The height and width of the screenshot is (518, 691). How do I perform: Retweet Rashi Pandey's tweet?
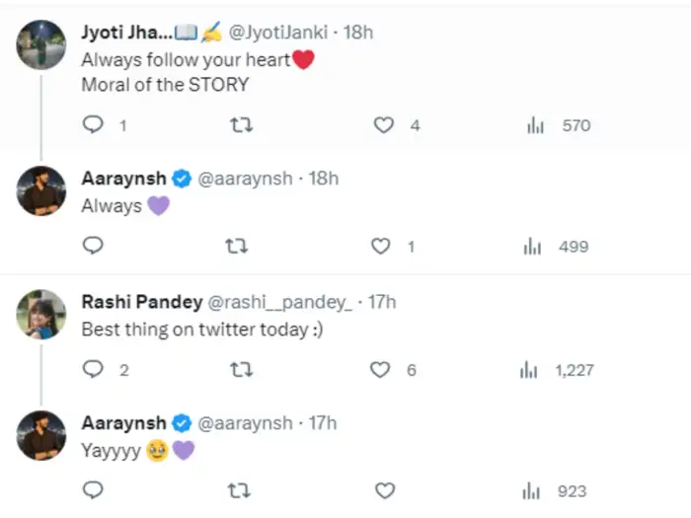pos(240,369)
